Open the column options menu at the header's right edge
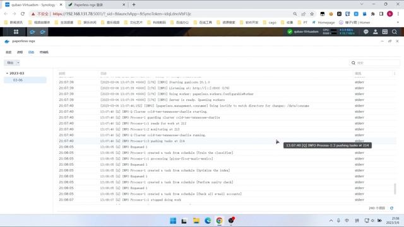Viewport: 404px width, 227px height. [395, 74]
